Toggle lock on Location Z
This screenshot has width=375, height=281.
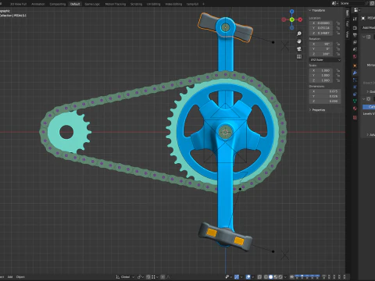point(338,33)
